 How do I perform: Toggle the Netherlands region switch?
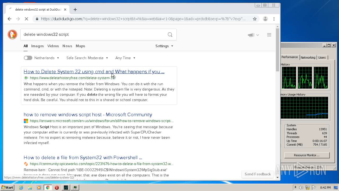click(28, 58)
